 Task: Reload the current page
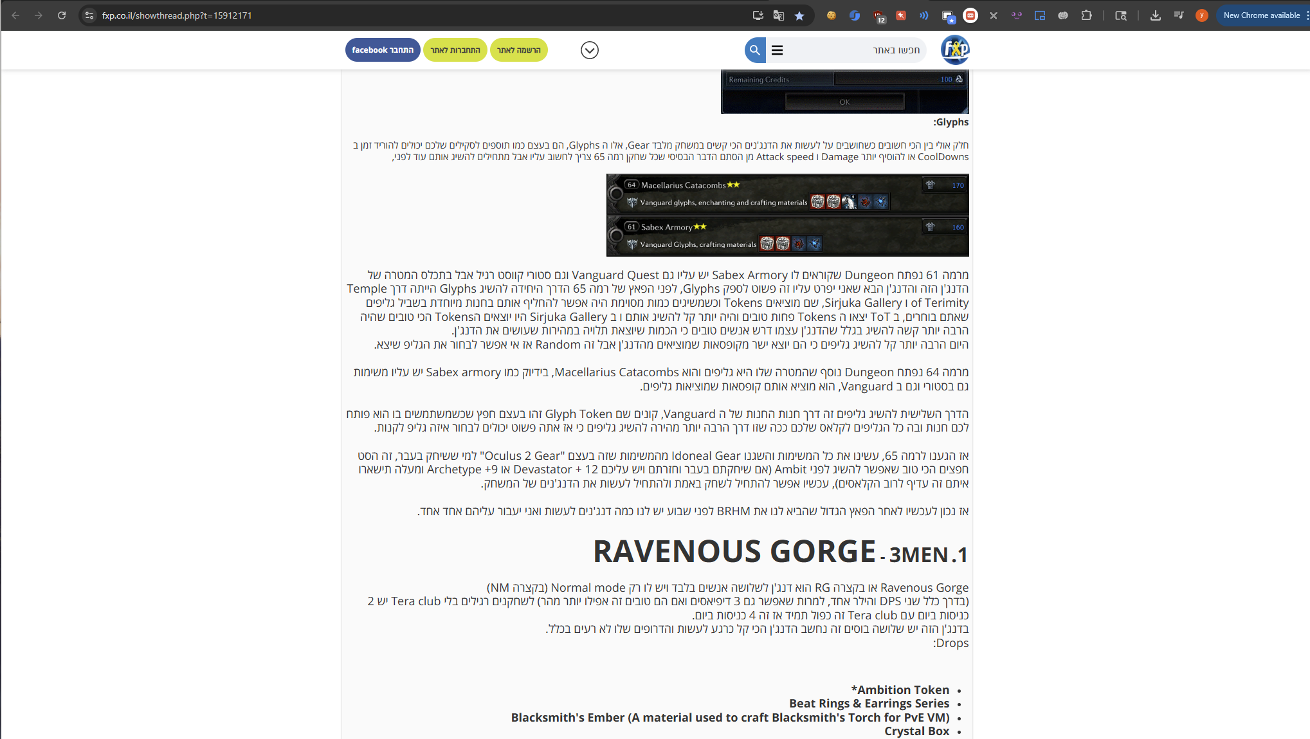62,15
